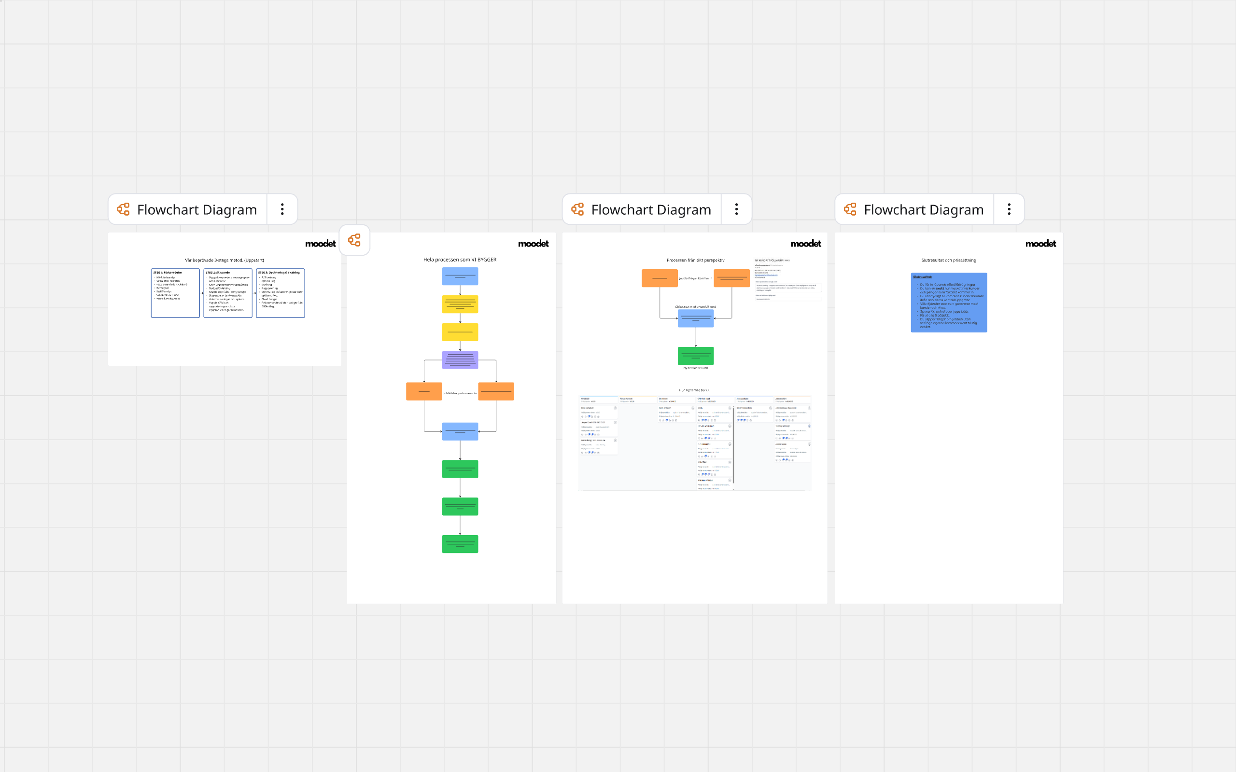1236x772 pixels.
Task: Click the floating flowchart icon beside the second diagram
Action: (354, 240)
